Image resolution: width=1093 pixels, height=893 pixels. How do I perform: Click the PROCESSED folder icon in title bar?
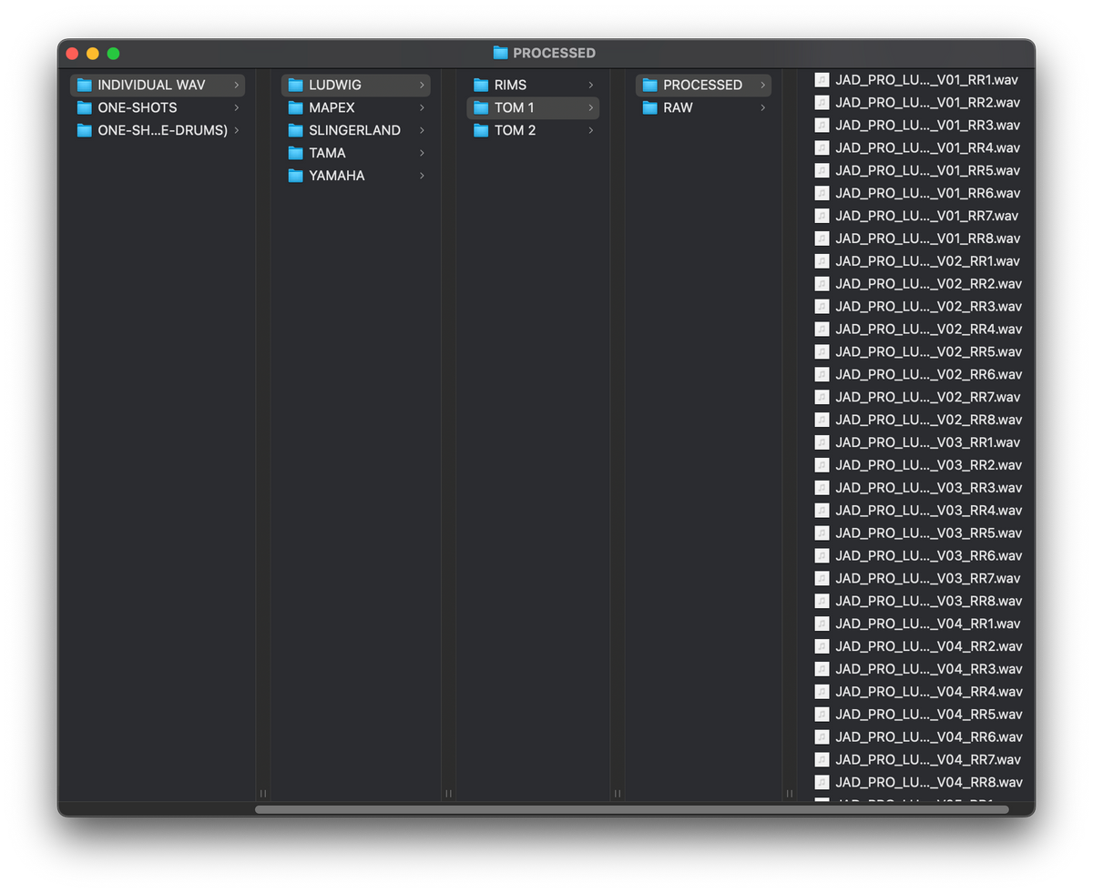[x=500, y=53]
